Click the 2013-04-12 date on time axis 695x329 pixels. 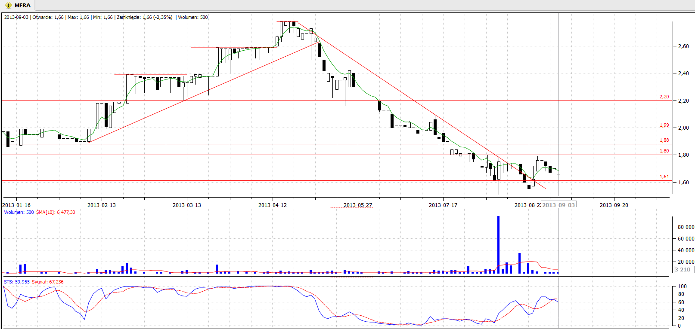point(272,205)
